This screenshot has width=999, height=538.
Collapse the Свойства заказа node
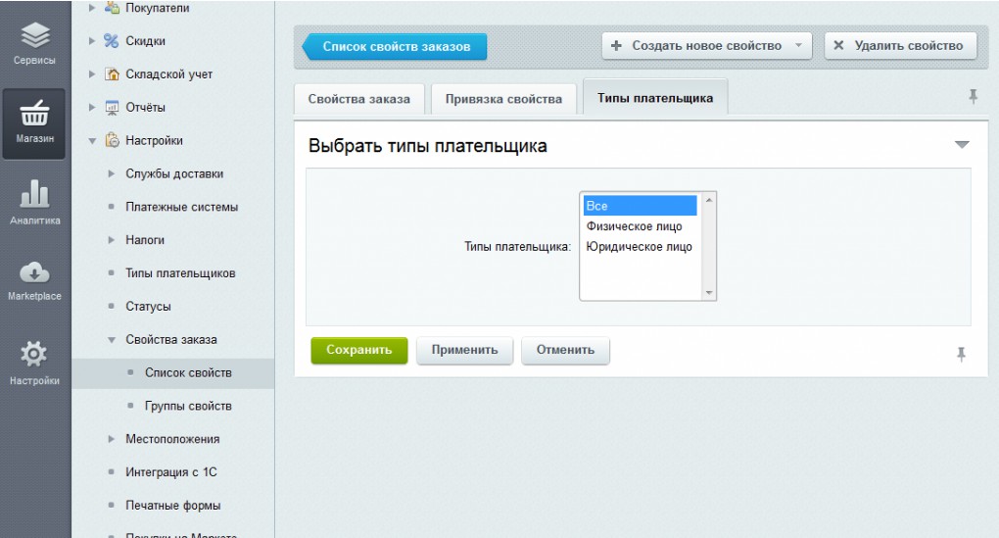pos(111,340)
